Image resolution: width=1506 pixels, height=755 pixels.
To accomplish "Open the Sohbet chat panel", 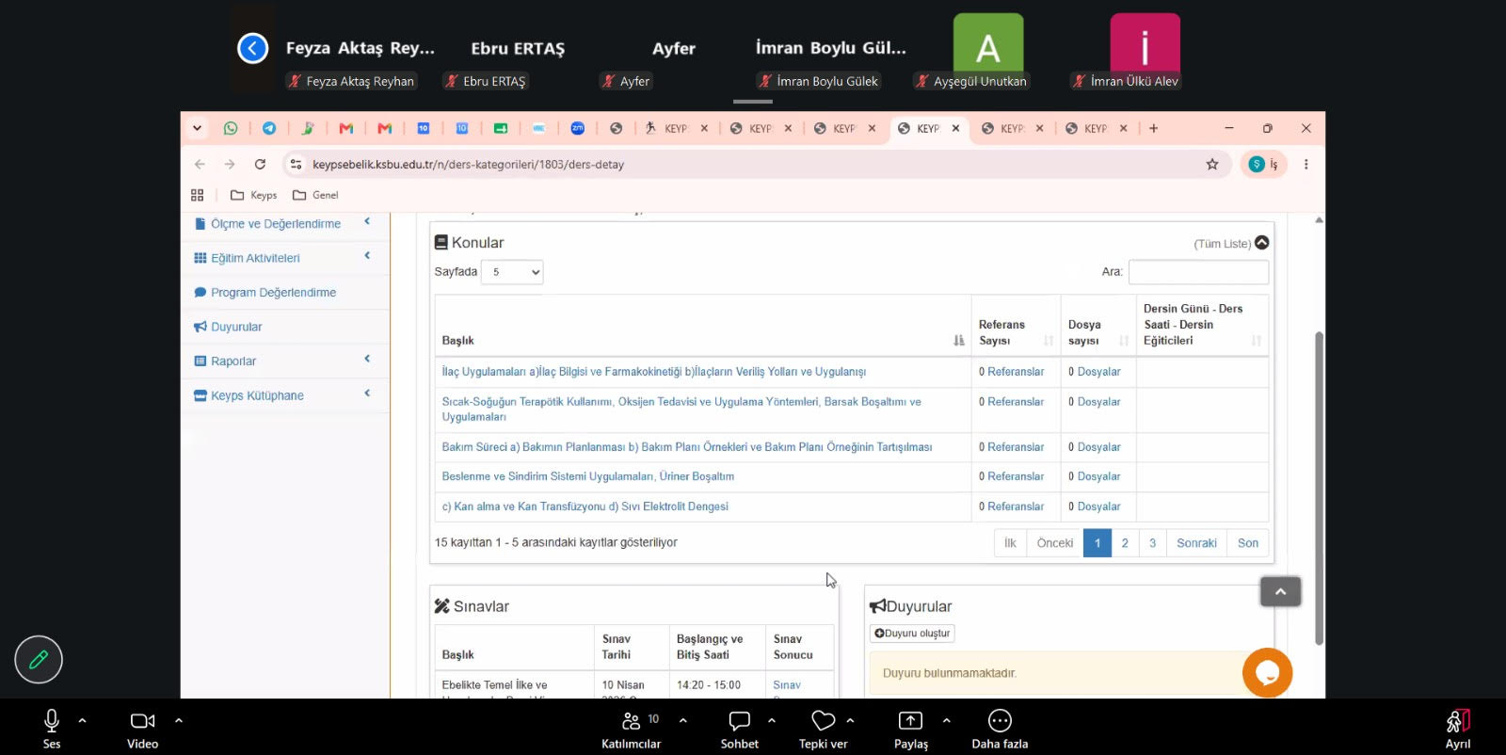I will point(740,730).
